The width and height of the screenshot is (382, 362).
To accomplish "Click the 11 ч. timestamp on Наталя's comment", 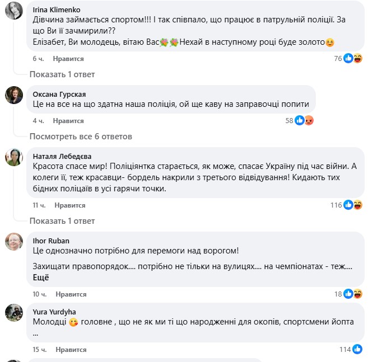I will coord(39,205).
